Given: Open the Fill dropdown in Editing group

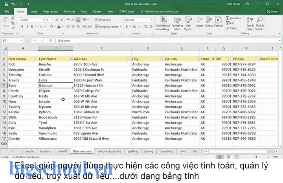Looking at the screenshot, I should click(x=231, y=23).
